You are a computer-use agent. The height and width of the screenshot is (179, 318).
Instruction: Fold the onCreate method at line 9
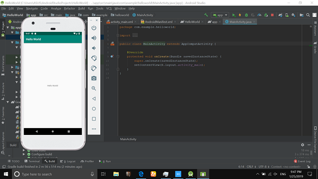[118, 56]
